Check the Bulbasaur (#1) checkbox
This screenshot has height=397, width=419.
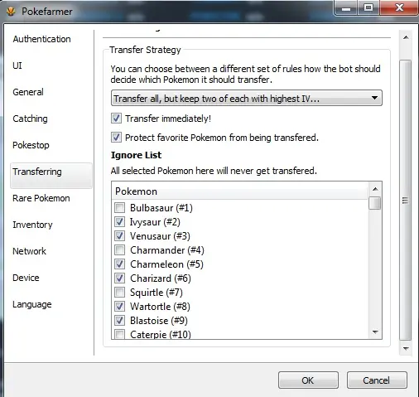[119, 207]
